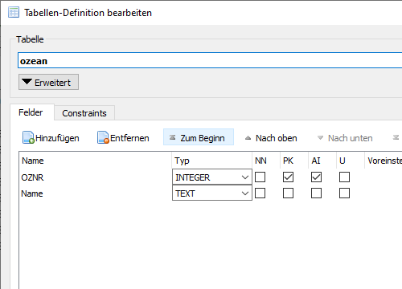Select the 'Name' field row cell
The width and height of the screenshot is (402, 289).
point(96,193)
